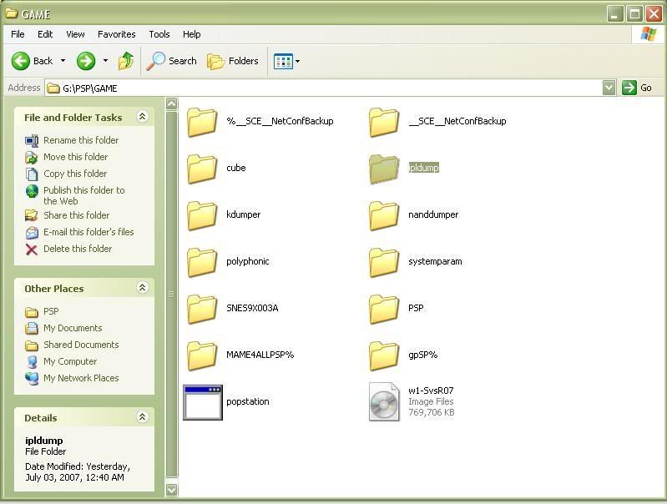Select the polyphonic folder icon
This screenshot has height=504, width=667.
[x=202, y=262]
